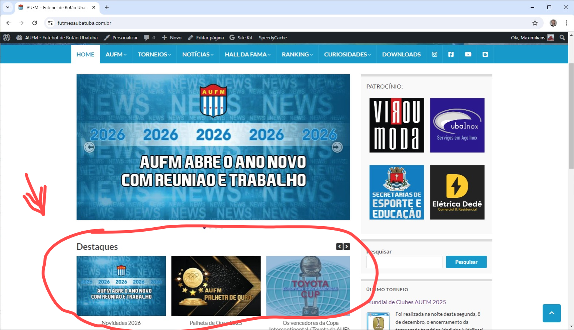Open the Palheta de Ouro thumbnail
The width and height of the screenshot is (574, 330).
(x=216, y=286)
